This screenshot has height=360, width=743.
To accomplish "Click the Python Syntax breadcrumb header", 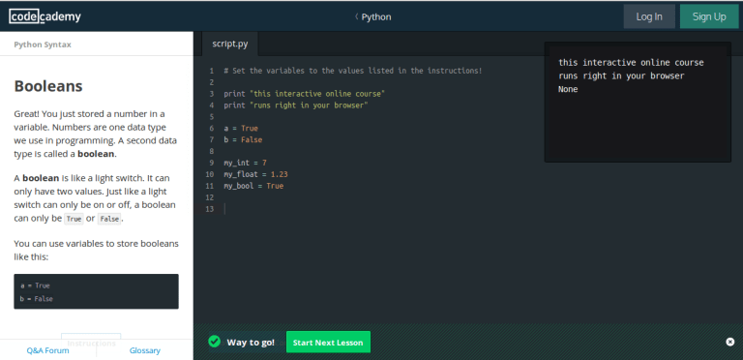I will click(43, 45).
